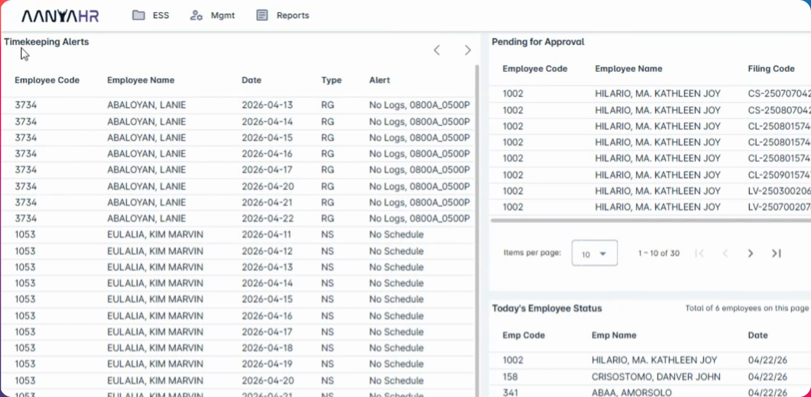Go to previous pending approvals page
Image resolution: width=811 pixels, height=397 pixels.
[x=725, y=253]
